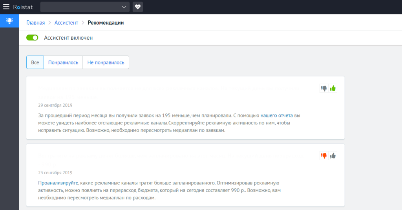Select the Все filter tab
The height and width of the screenshot is (210, 402).
click(35, 62)
